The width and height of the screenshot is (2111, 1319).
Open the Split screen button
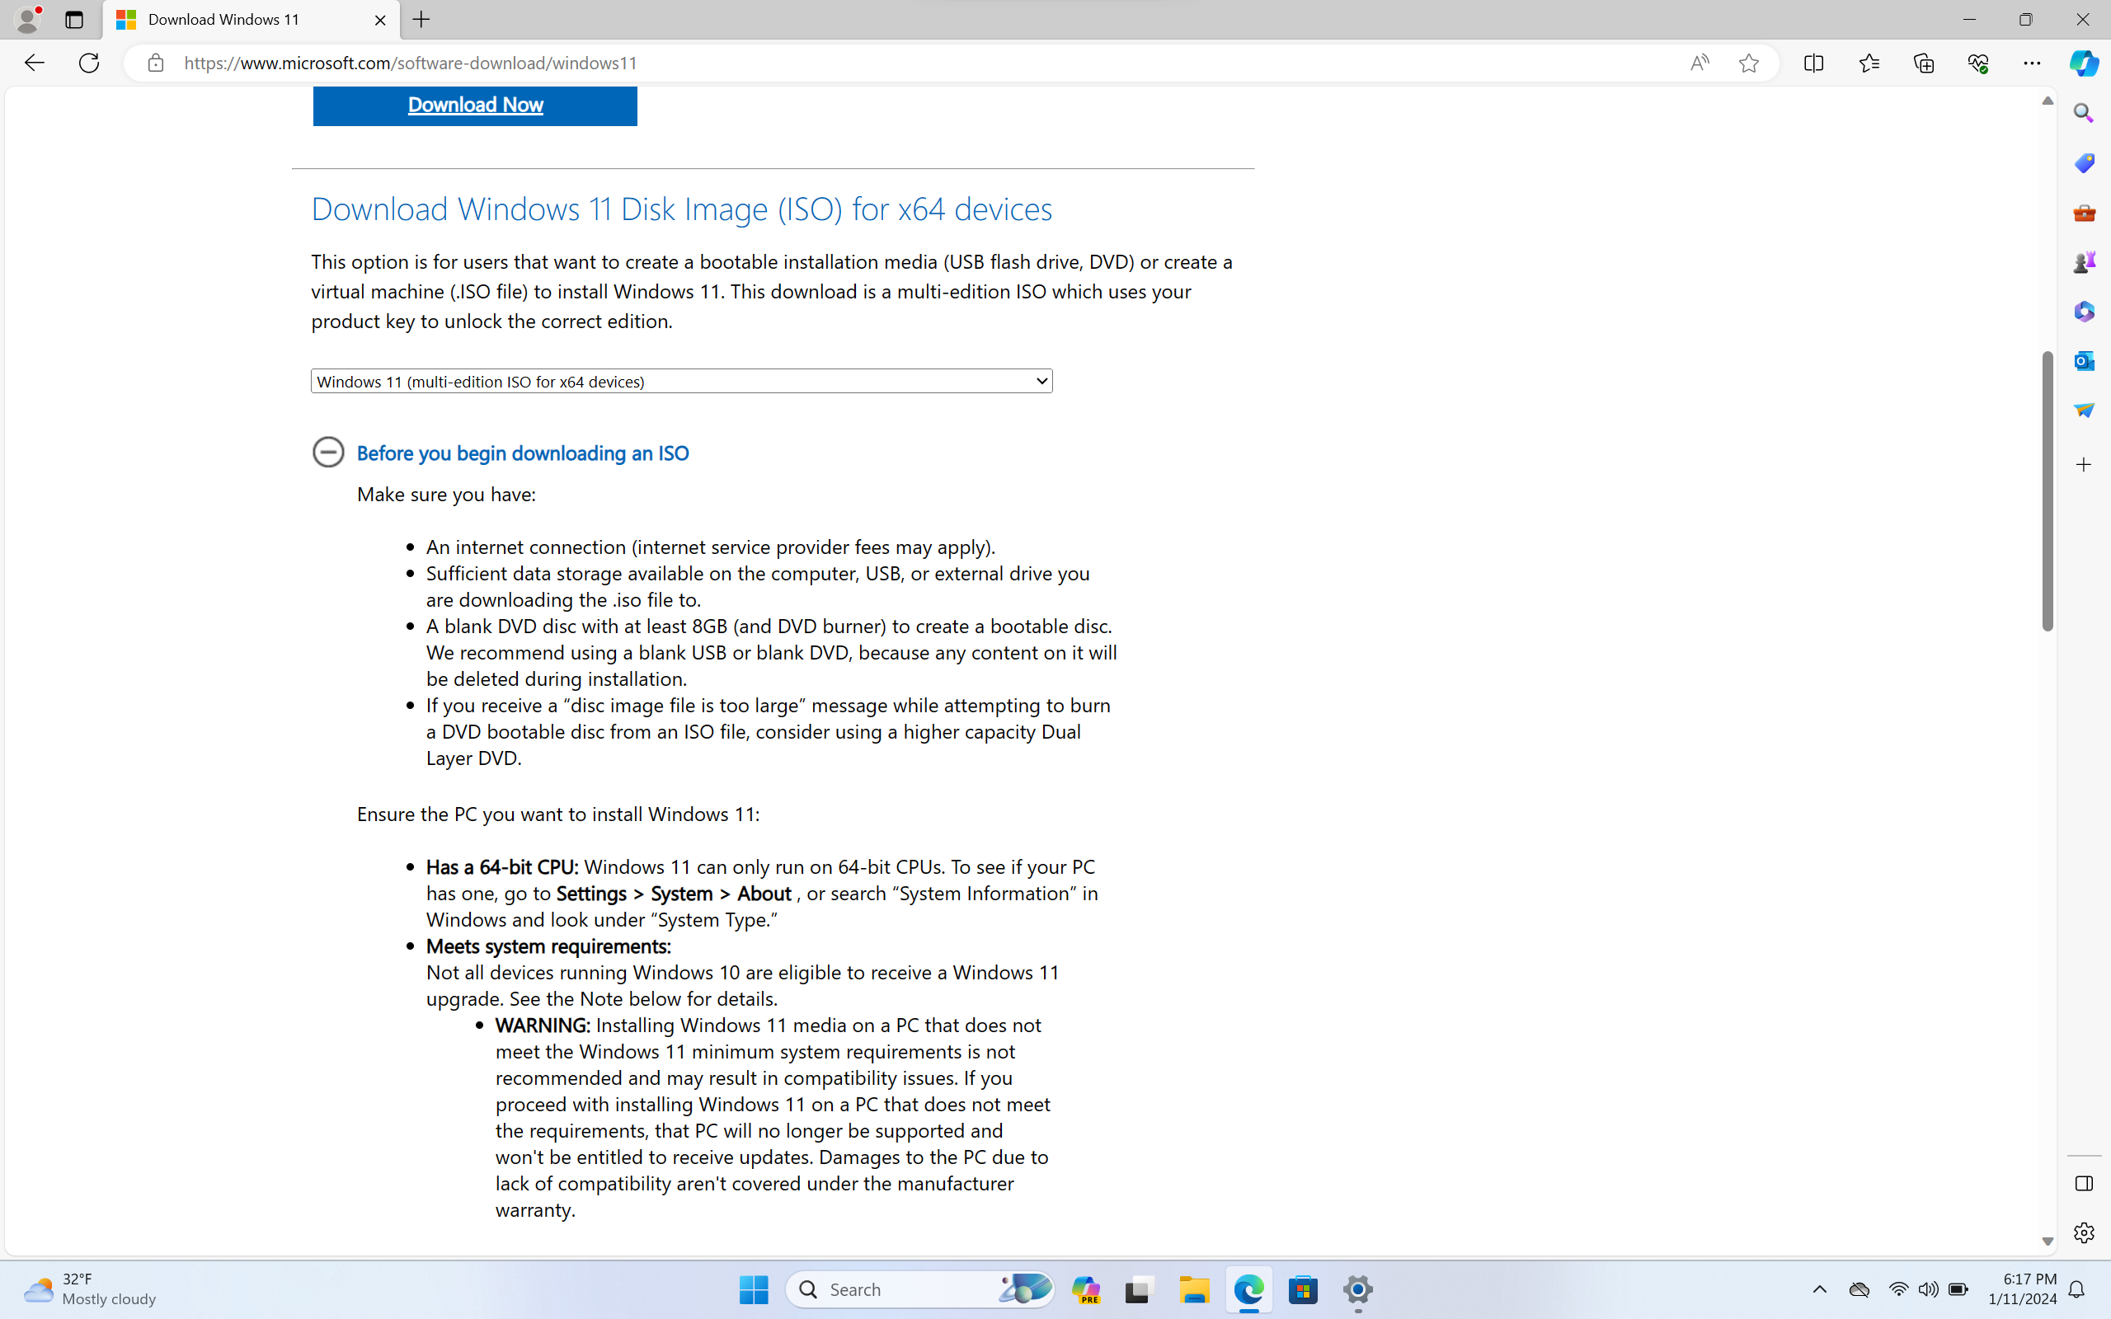1813,63
